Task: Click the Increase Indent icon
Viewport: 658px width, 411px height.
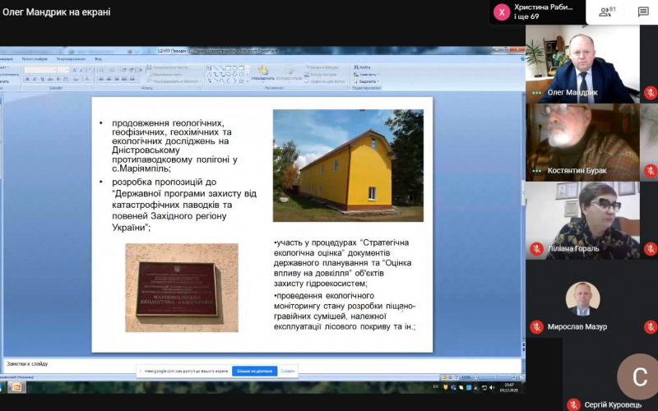Action: pyautogui.click(x=132, y=70)
